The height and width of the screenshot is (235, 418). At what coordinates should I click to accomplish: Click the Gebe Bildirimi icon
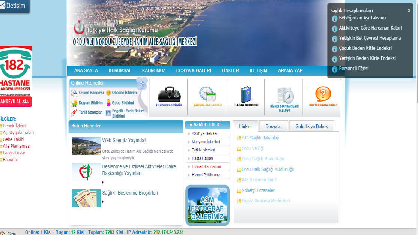coord(109,102)
